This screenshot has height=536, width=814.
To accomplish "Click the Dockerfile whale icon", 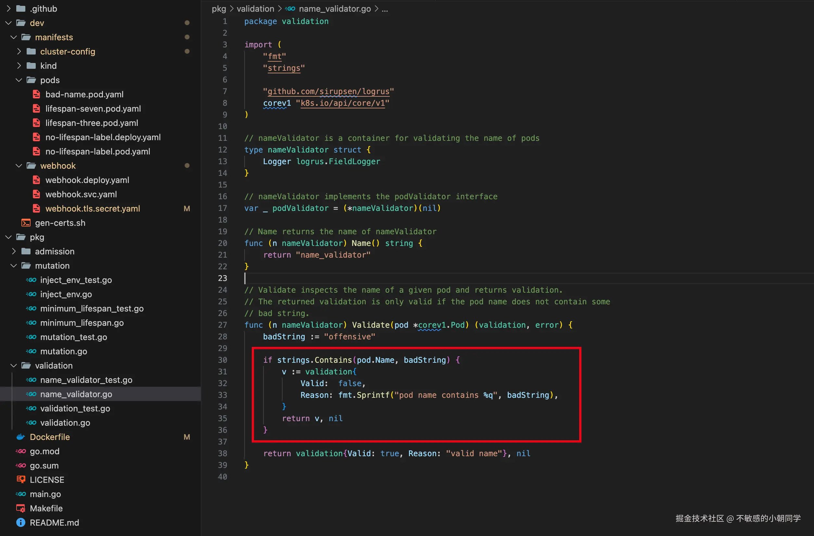I will [20, 437].
